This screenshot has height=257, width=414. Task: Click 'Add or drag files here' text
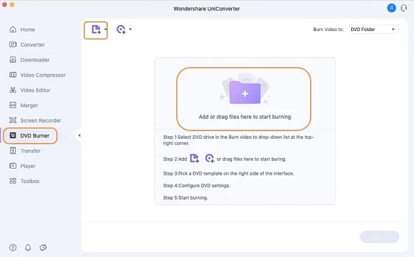coord(245,117)
